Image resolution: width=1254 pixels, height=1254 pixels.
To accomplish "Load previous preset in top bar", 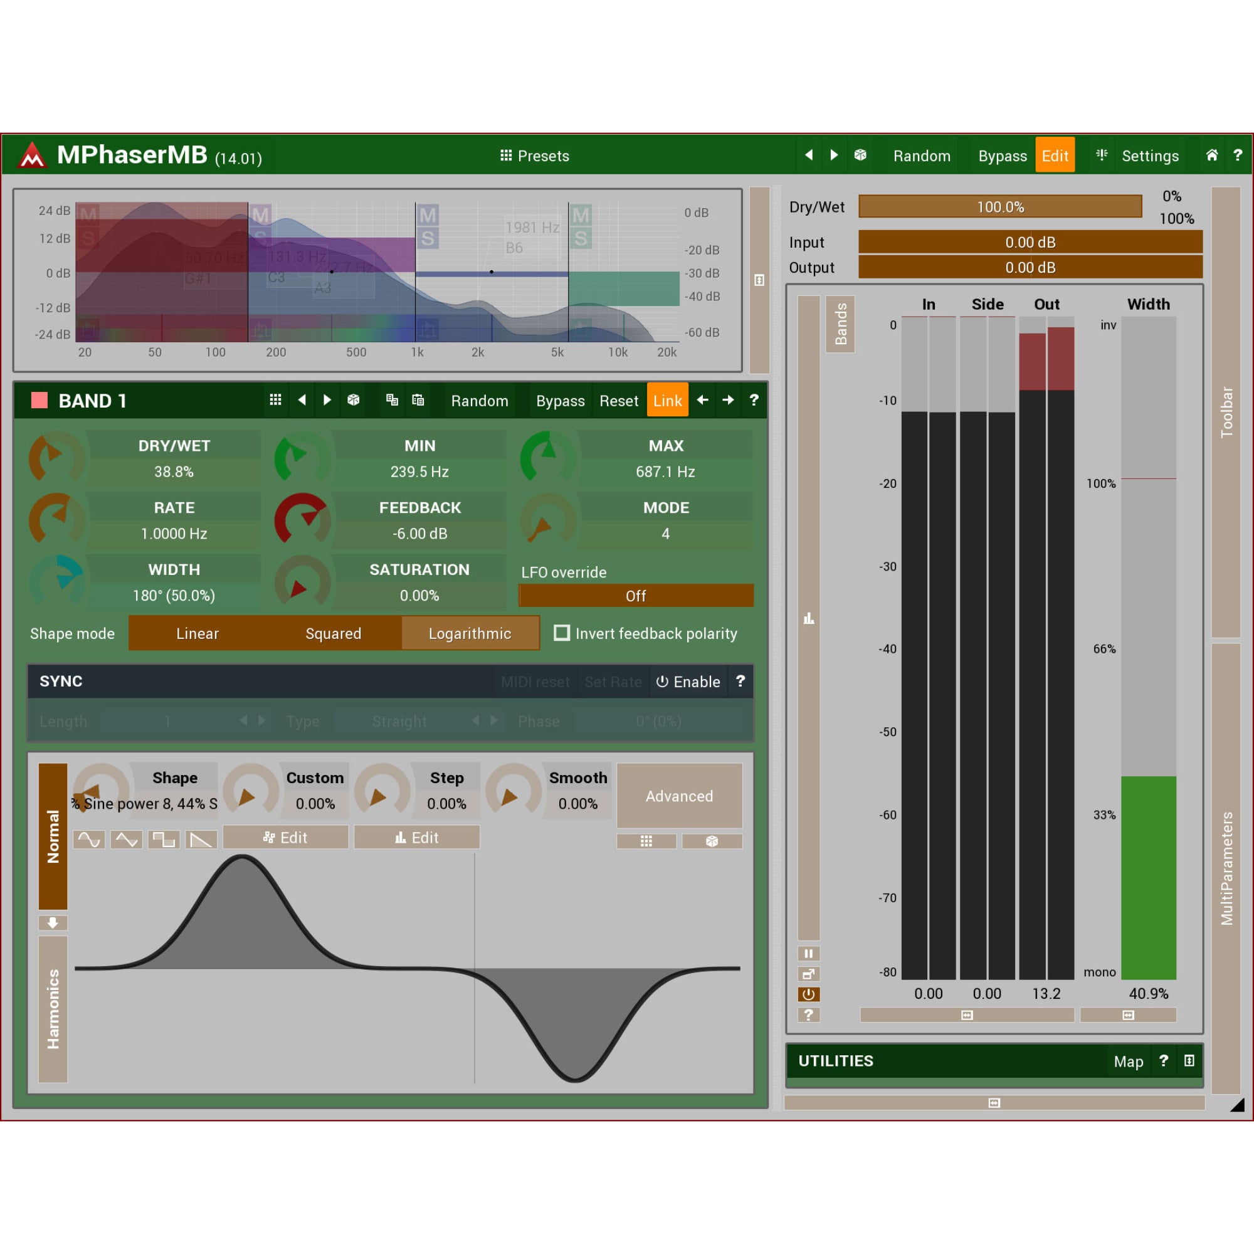I will tap(809, 154).
